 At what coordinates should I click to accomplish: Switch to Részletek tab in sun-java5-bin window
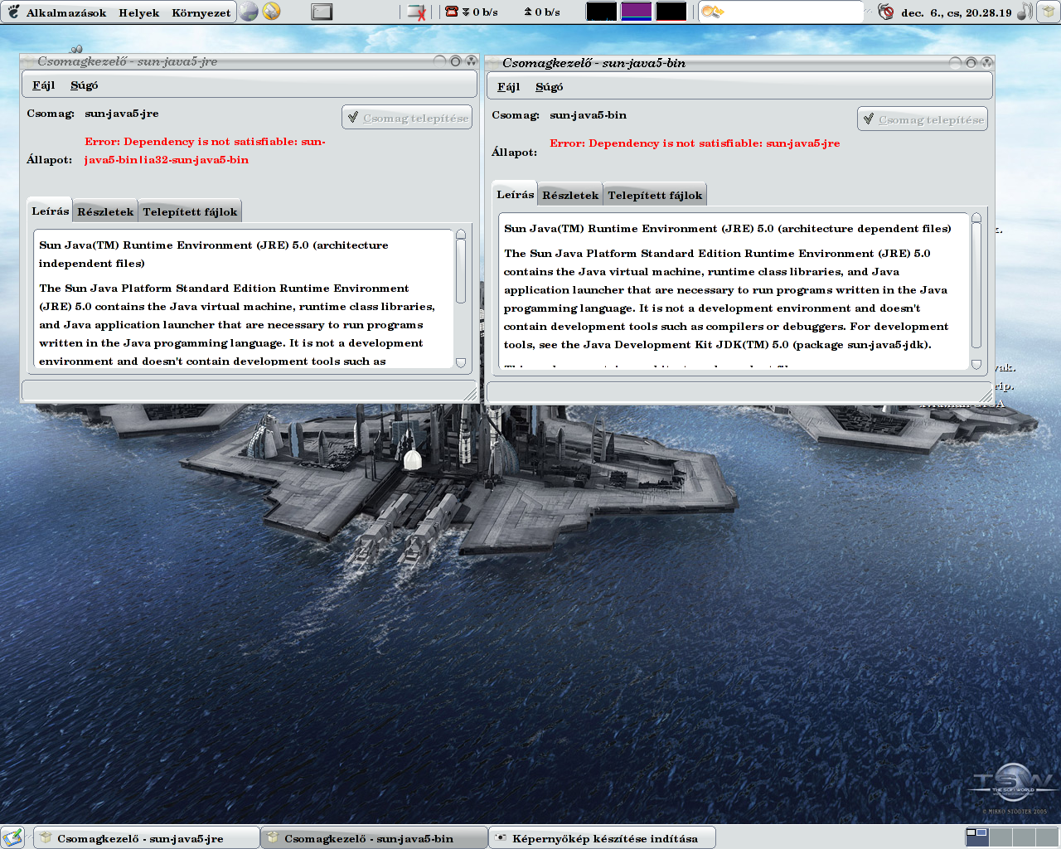click(570, 196)
